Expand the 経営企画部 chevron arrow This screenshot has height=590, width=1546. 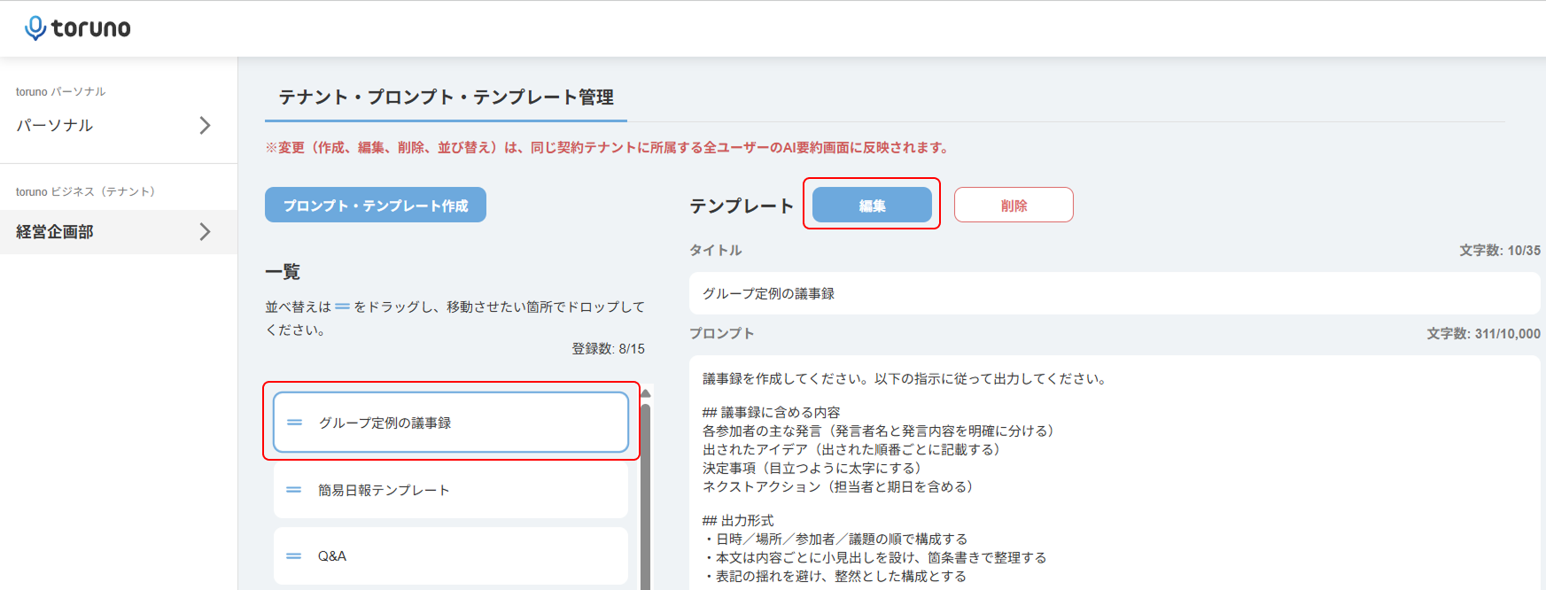pyautogui.click(x=206, y=231)
